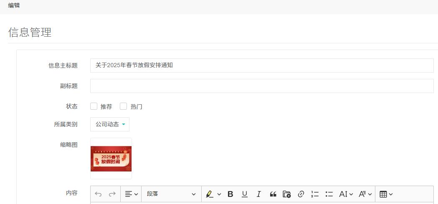The image size is (438, 204).
Task: Select the yellow highlight marker tool
Action: click(209, 194)
